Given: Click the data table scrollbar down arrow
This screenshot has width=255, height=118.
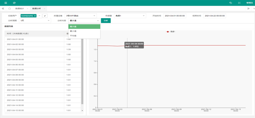Looking at the screenshot, I should tap(82, 110).
